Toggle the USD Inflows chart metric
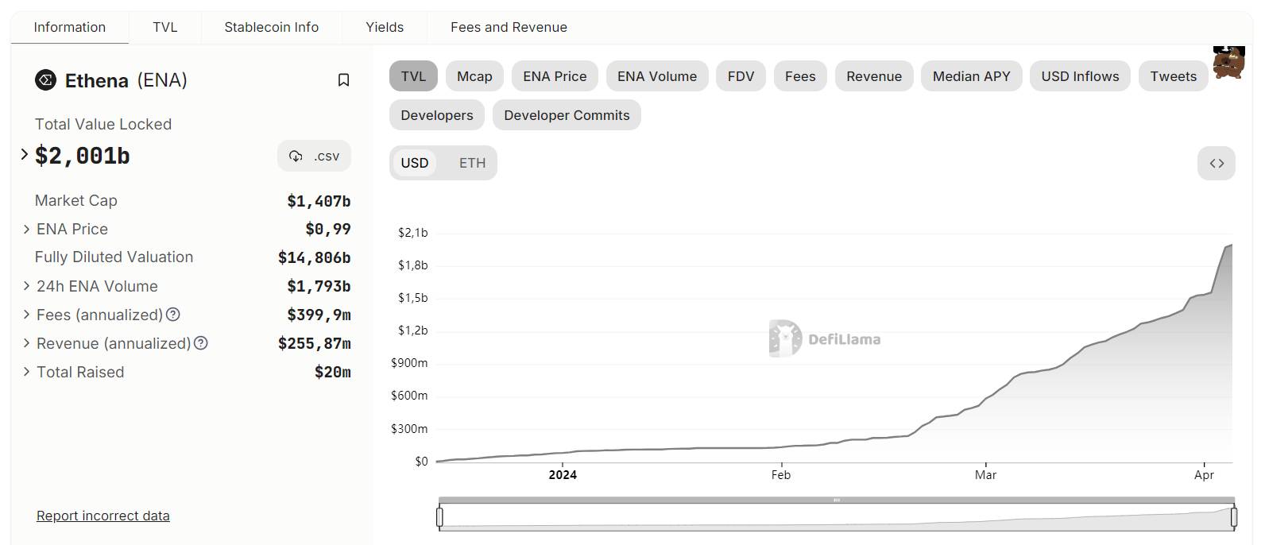Image resolution: width=1265 pixels, height=545 pixels. (x=1080, y=76)
